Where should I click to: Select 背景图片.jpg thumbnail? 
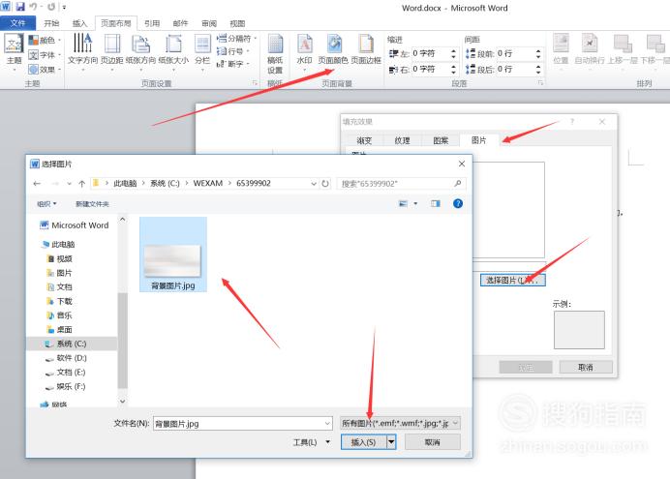[173, 254]
